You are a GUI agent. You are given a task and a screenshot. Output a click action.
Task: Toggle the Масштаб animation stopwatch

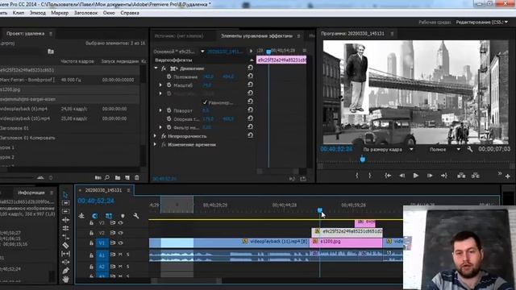pyautogui.click(x=169, y=85)
